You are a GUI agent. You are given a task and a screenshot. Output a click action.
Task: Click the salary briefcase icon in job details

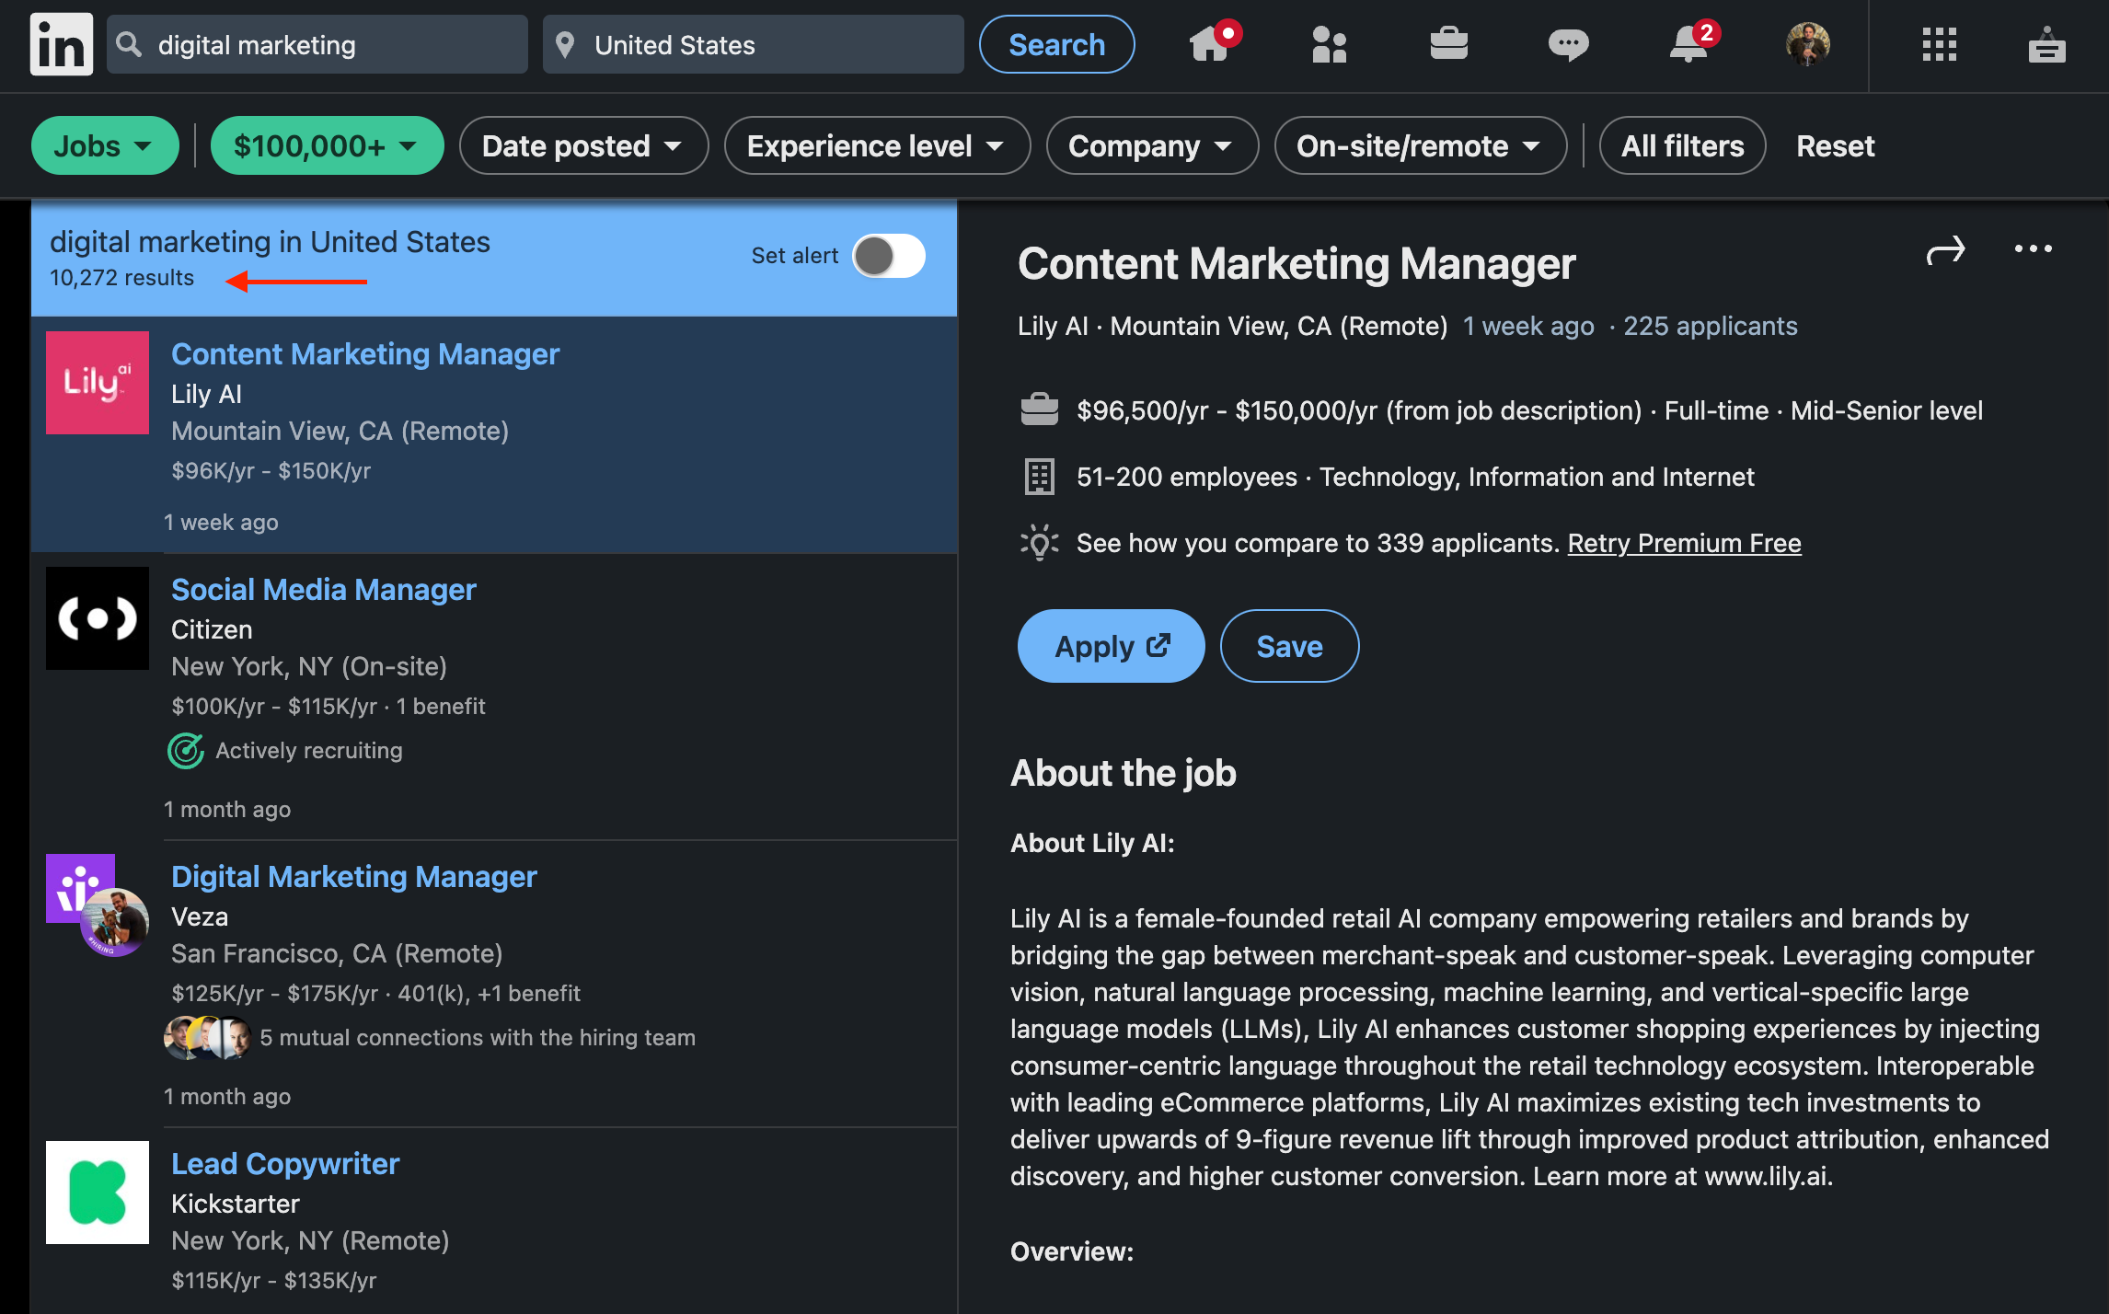coord(1040,409)
